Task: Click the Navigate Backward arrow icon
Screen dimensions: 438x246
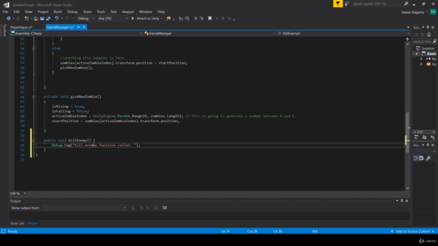Action: [x=9, y=18]
